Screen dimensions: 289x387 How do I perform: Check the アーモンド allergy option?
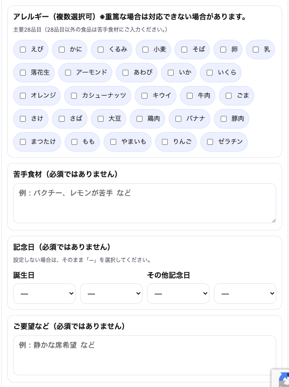[68, 73]
